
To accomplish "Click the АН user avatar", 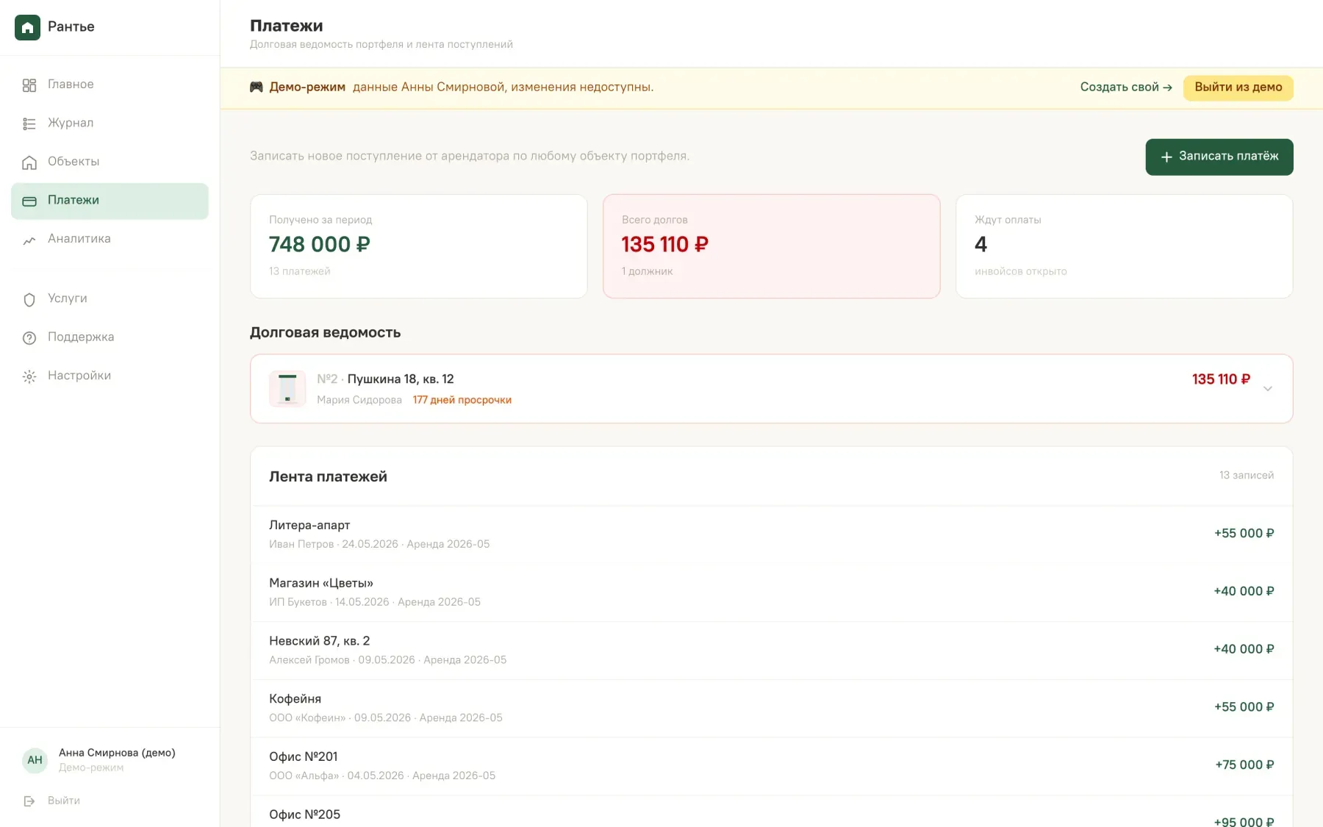I will point(35,760).
